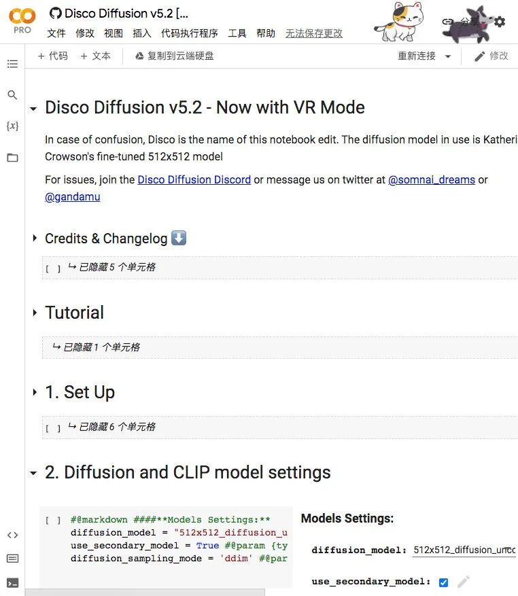The height and width of the screenshot is (596, 518).
Task: Open the 修改 menu in the menu bar
Action: 85,33
